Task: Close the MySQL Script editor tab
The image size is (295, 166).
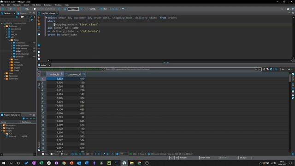Action: coord(57,13)
